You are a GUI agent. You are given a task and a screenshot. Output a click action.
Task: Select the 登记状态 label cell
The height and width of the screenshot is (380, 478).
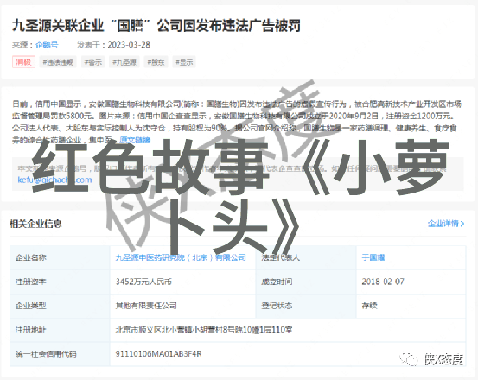click(x=306, y=306)
